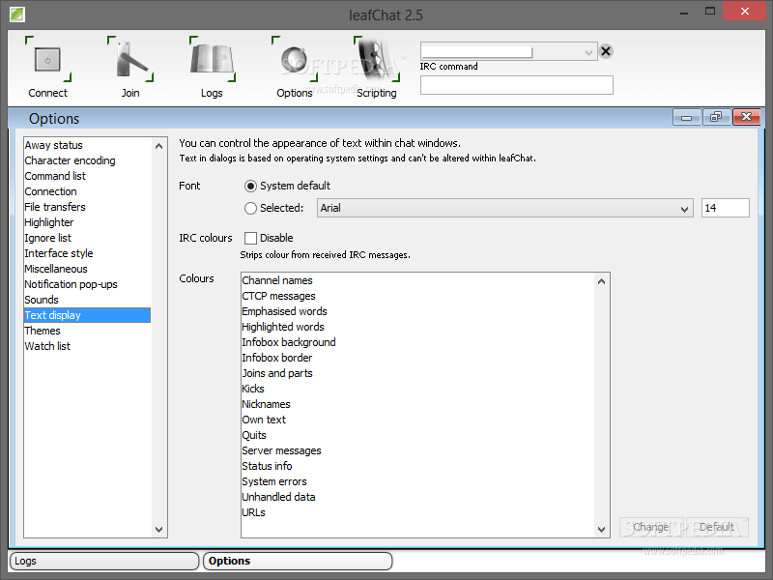773x580 pixels.
Task: Select Own text colour entry
Action: (417, 420)
